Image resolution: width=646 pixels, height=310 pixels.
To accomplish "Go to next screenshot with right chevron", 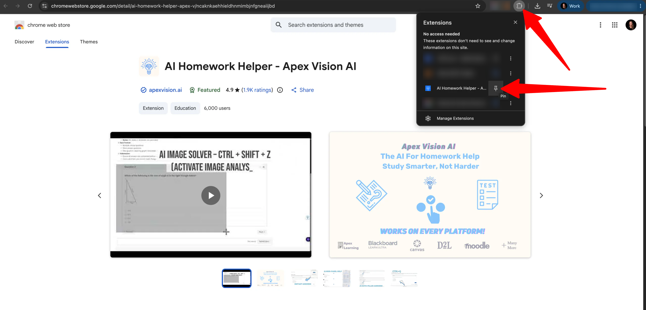I will click(541, 195).
